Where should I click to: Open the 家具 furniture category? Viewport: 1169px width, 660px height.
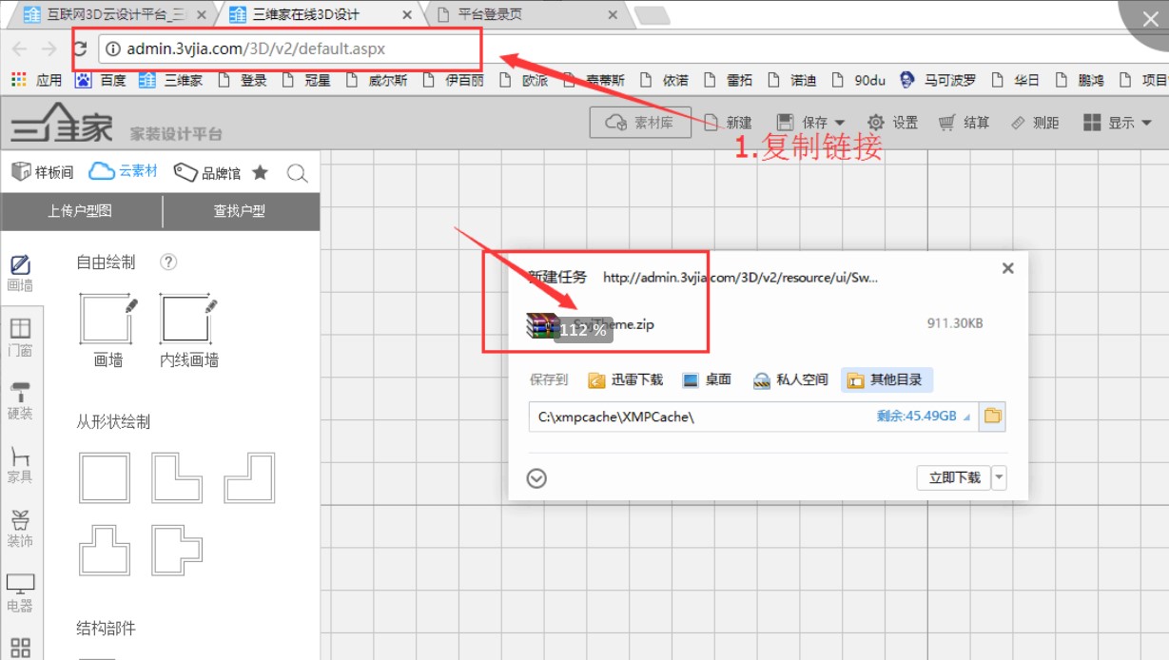point(20,465)
